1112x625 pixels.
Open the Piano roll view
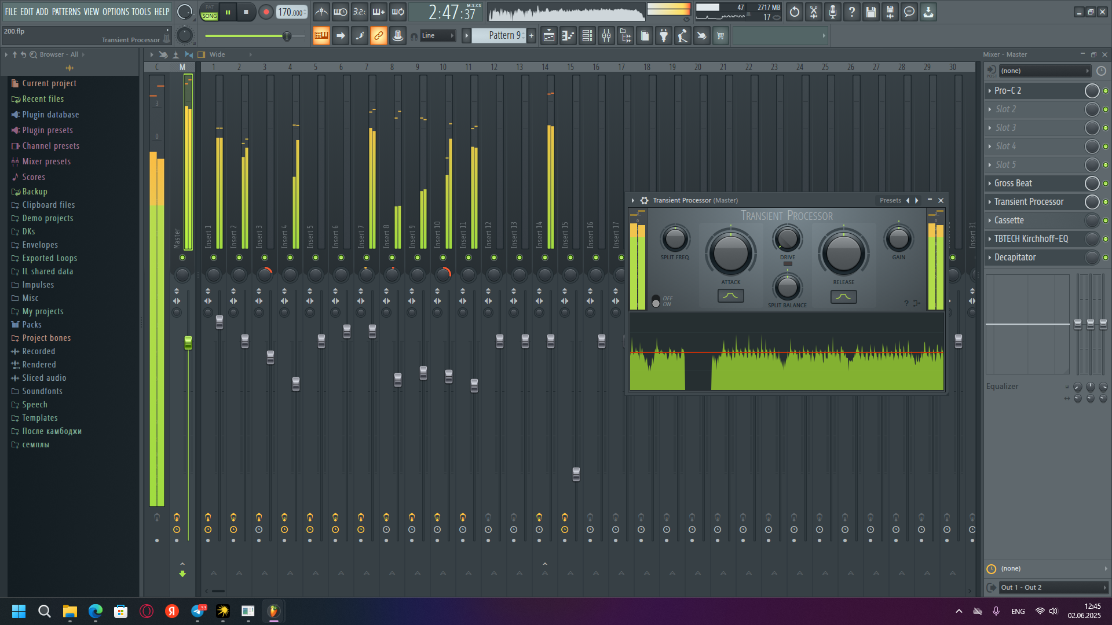pos(568,36)
